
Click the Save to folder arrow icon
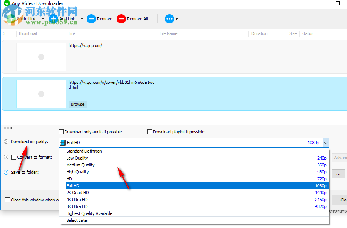6,172
